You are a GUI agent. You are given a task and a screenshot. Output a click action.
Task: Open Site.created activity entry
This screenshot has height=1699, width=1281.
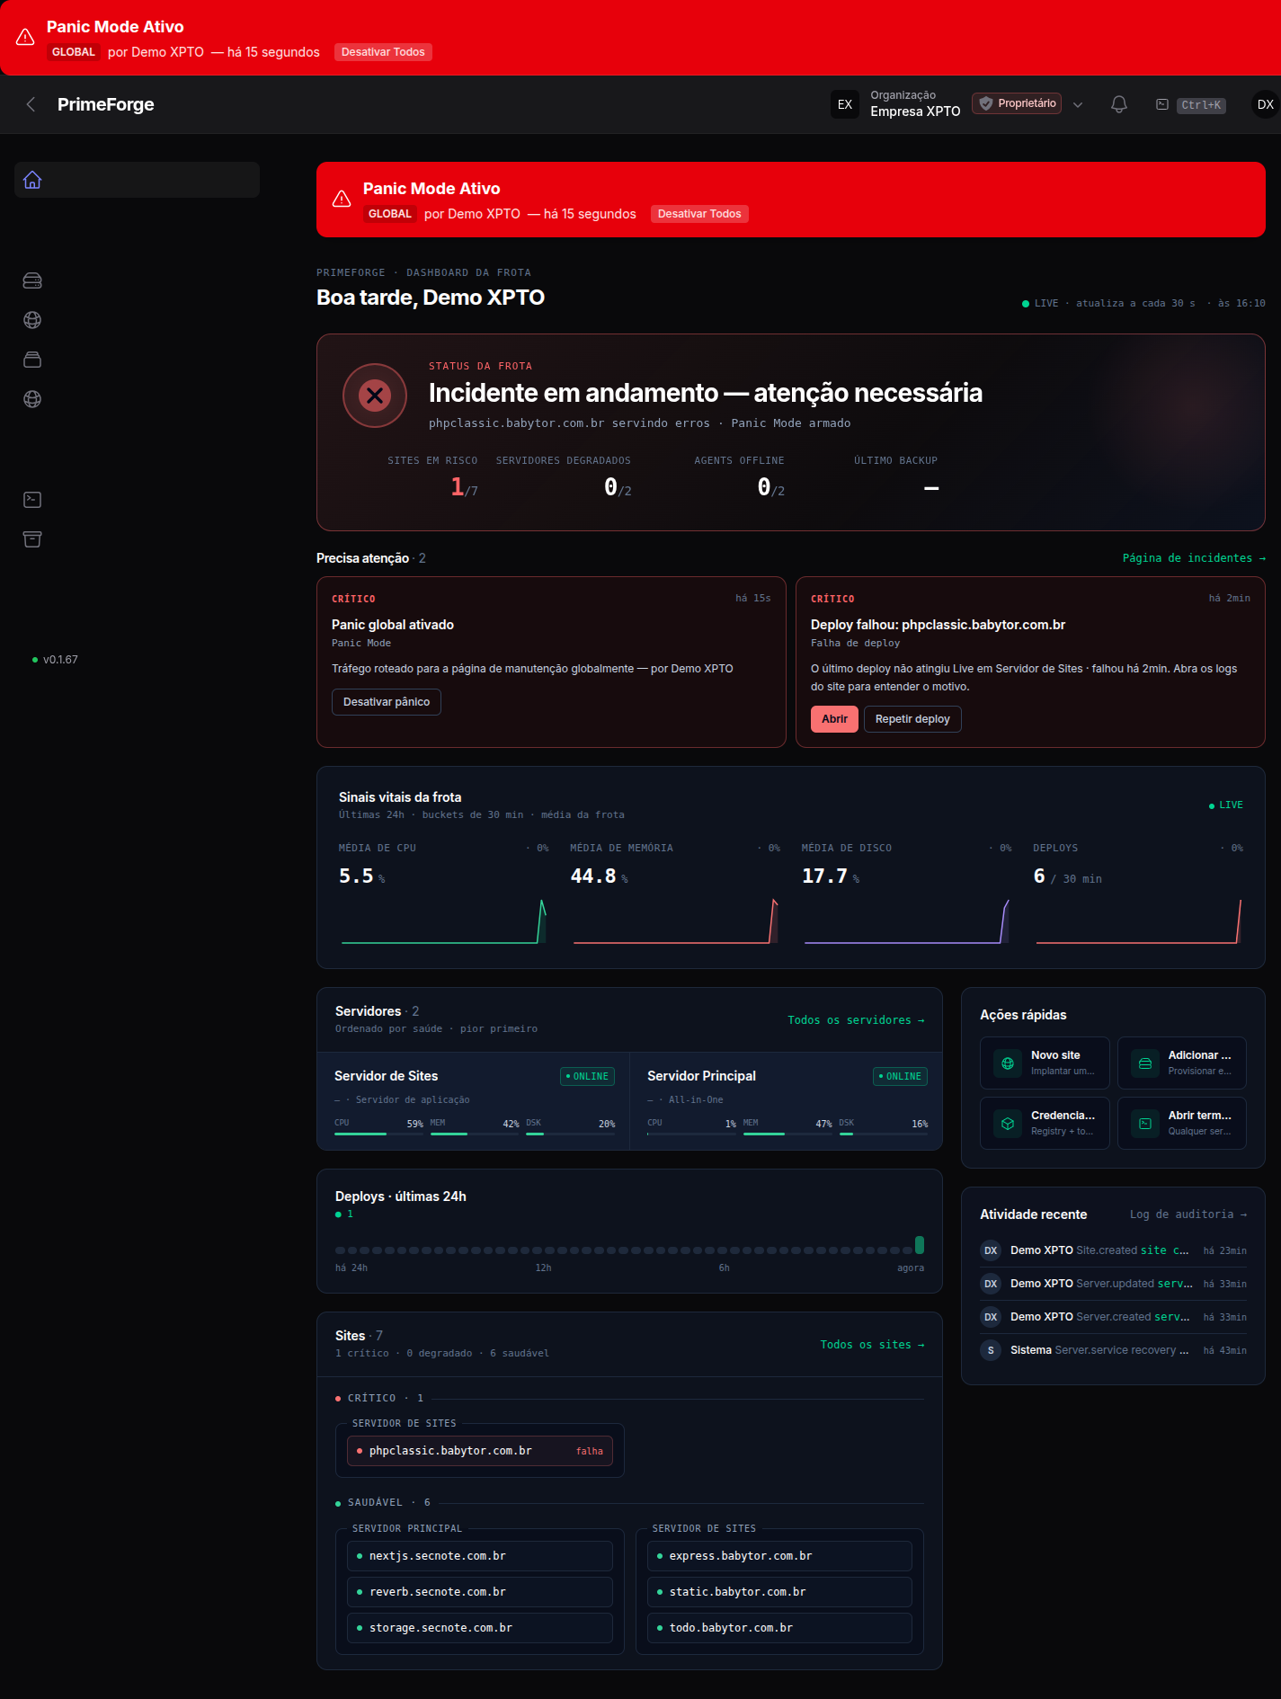click(x=1113, y=1250)
